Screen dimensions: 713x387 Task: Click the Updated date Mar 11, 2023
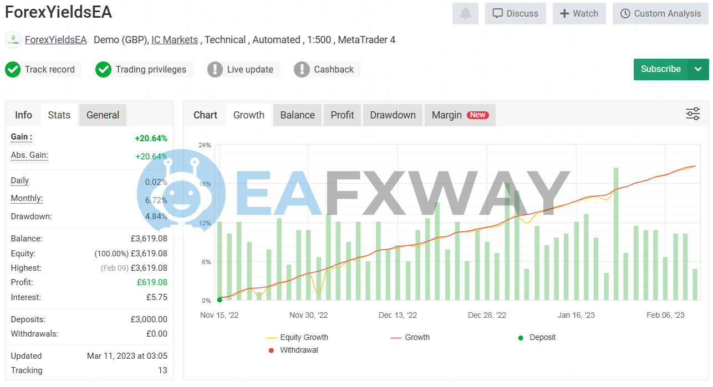click(x=127, y=356)
